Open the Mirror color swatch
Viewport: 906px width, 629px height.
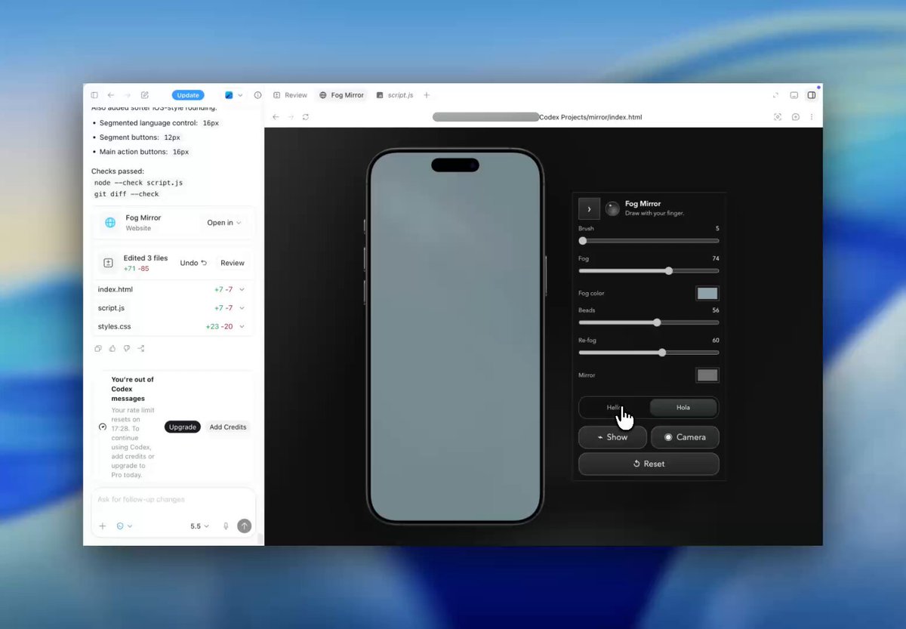707,375
